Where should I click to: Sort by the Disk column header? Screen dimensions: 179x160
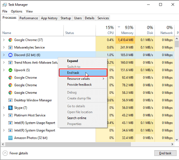[x=145, y=31]
